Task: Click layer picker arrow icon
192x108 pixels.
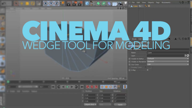Action: pyautogui.click(x=188, y=56)
